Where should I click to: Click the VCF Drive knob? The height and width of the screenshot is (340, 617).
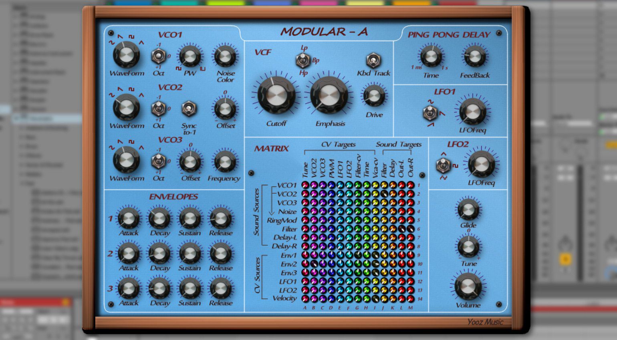tap(374, 96)
